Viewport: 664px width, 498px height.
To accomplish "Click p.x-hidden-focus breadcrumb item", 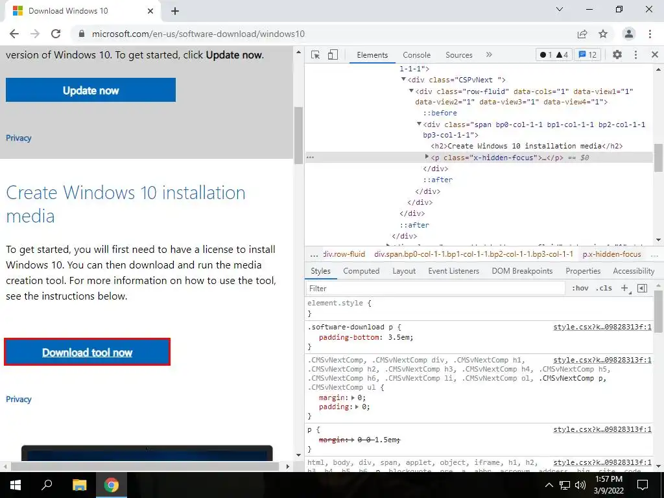I will click(x=611, y=254).
